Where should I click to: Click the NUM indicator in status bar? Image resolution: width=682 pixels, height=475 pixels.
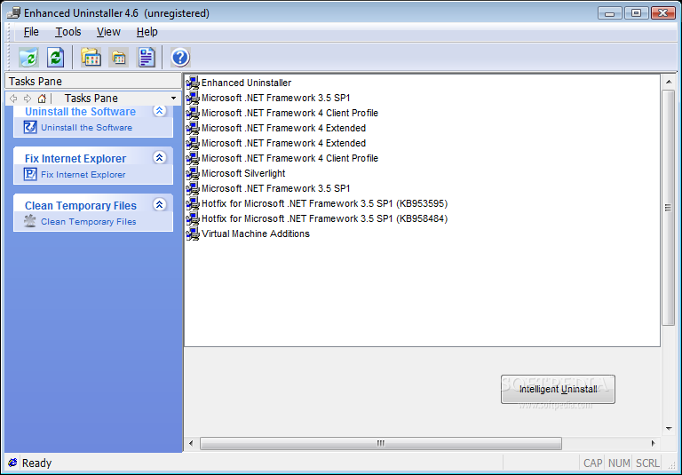[619, 463]
